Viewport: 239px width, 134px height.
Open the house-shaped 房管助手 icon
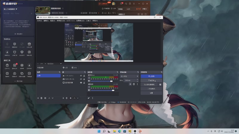(x=15, y=73)
